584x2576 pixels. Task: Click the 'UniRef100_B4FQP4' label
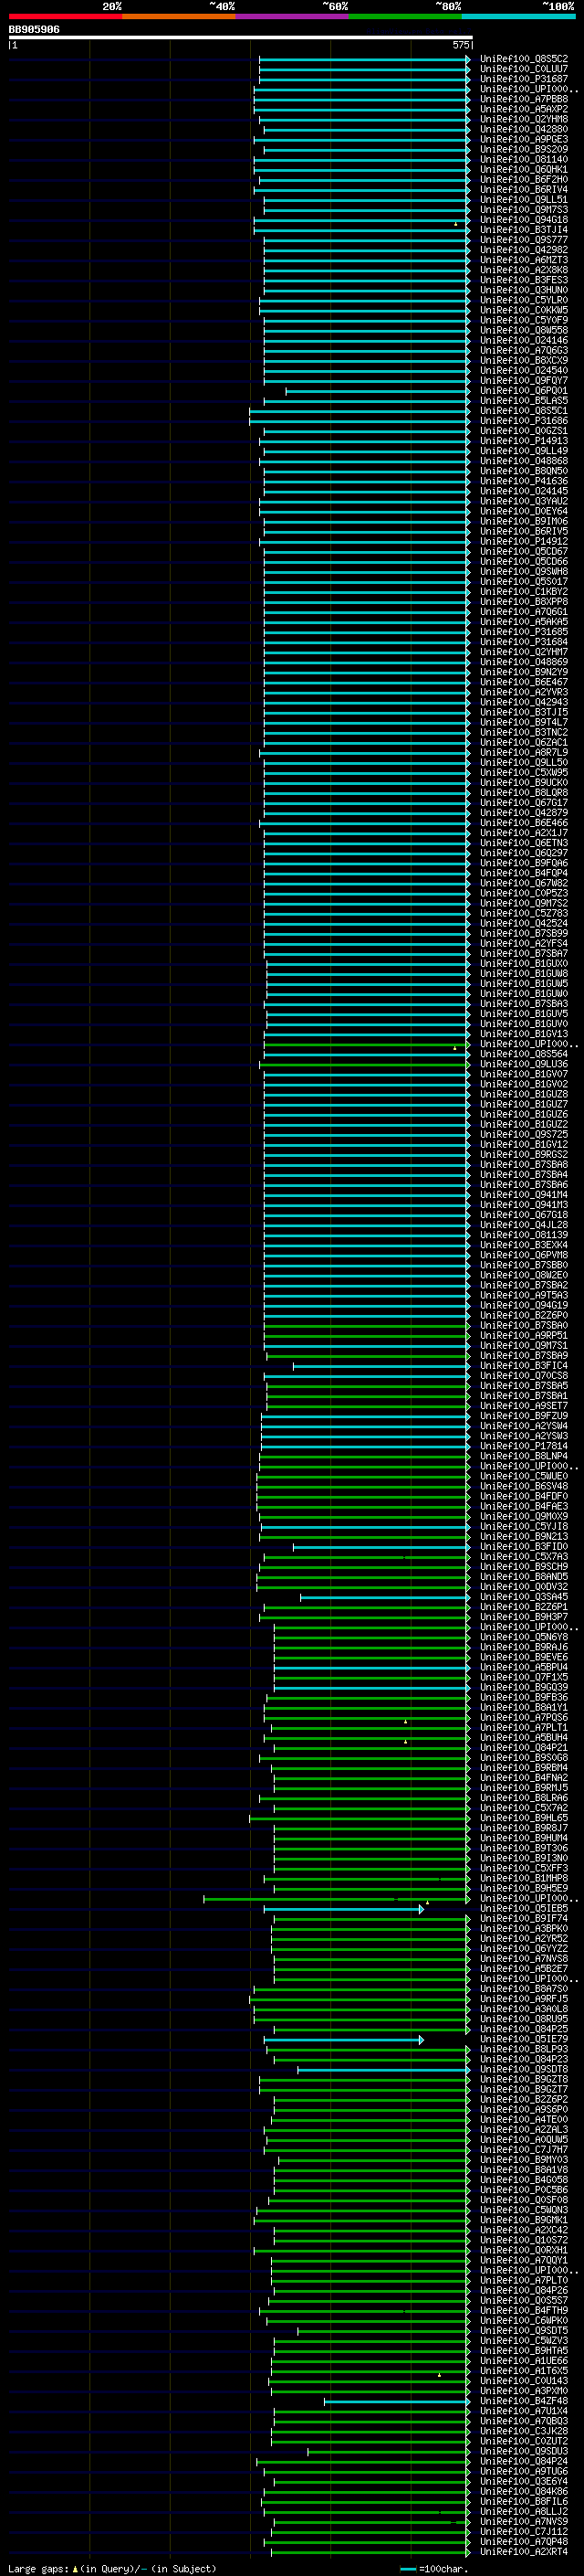click(524, 873)
